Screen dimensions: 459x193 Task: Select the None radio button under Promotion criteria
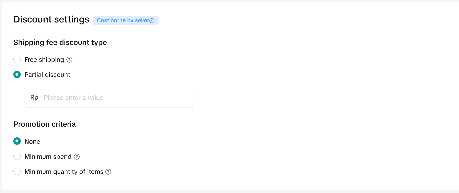(x=17, y=141)
